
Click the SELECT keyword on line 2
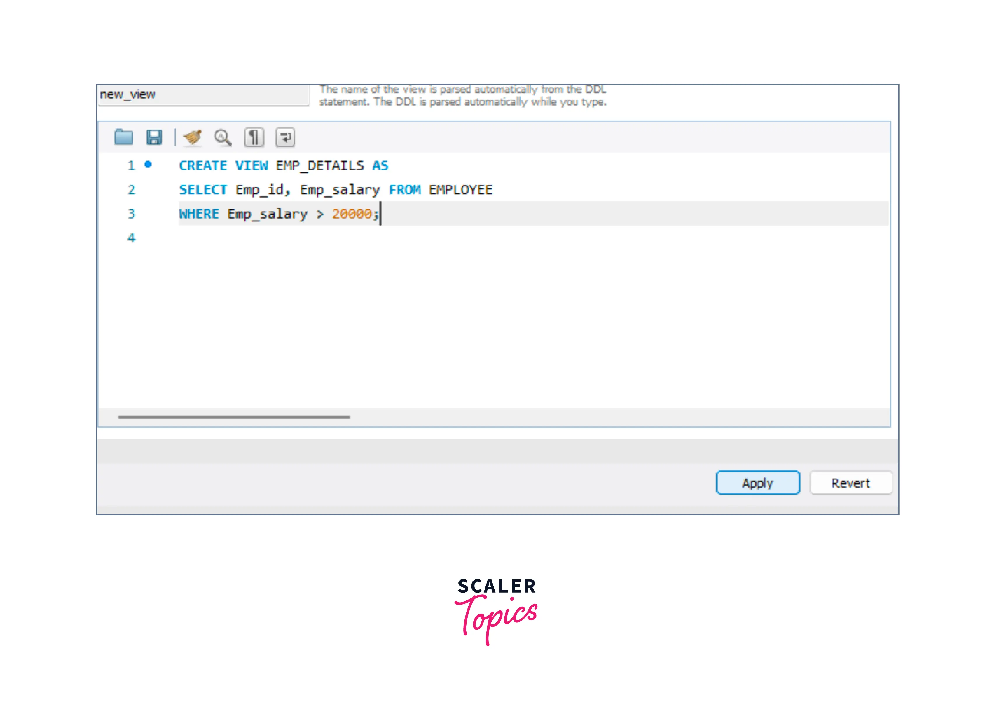pyautogui.click(x=203, y=190)
